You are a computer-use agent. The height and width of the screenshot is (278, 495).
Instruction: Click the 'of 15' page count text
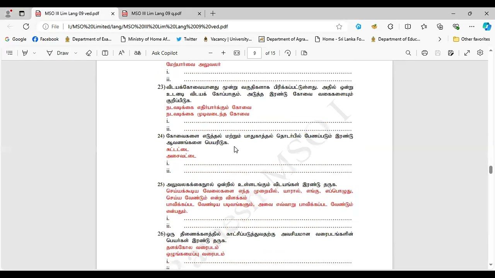click(270, 53)
